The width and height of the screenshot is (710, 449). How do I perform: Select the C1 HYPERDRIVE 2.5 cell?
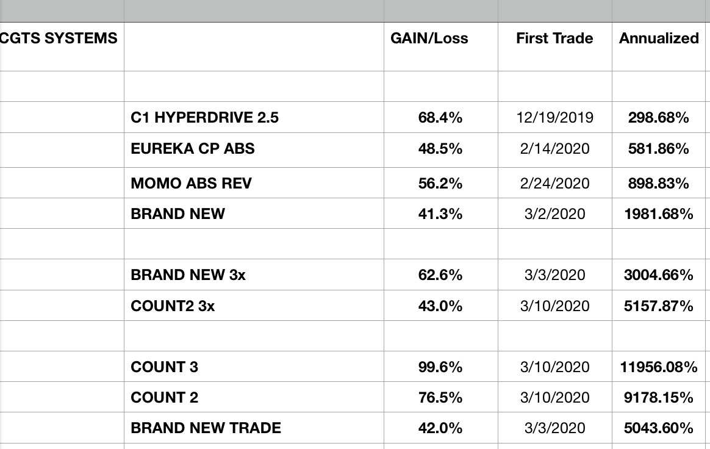205,118
